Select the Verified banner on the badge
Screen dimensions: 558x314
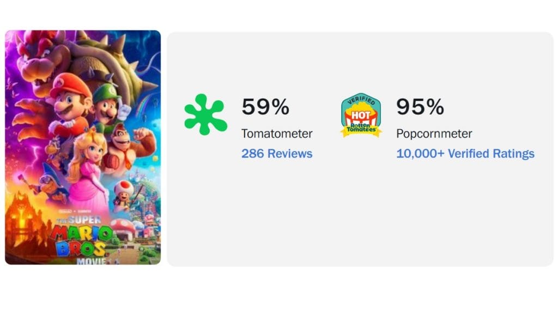(x=362, y=100)
